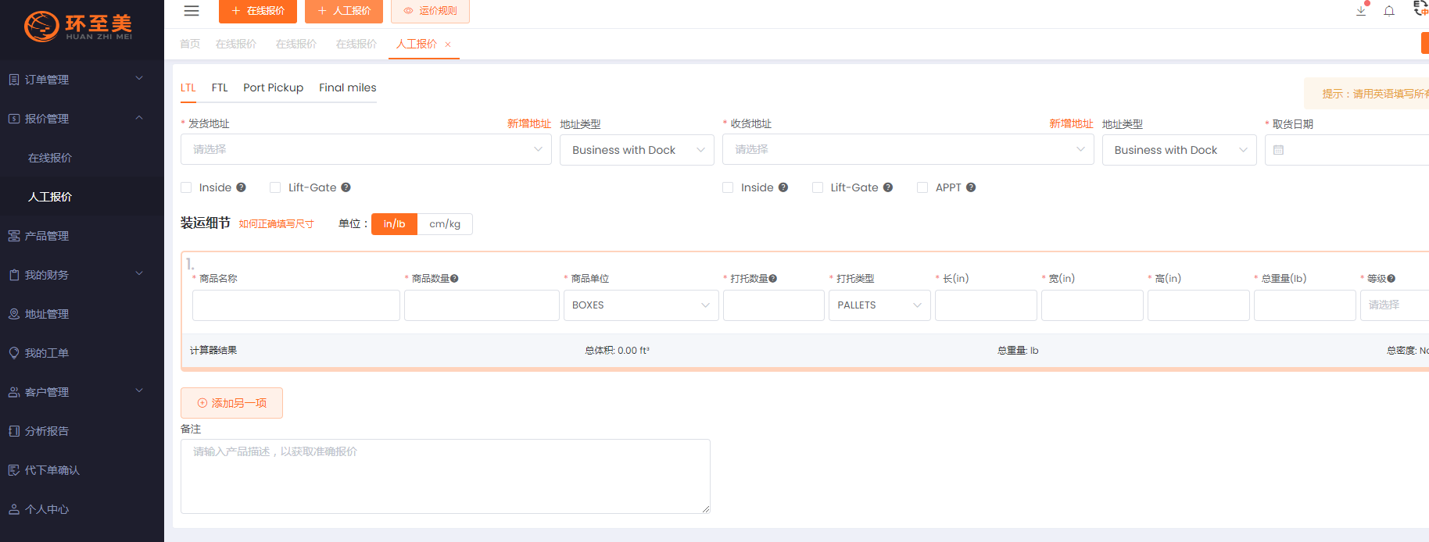Image resolution: width=1429 pixels, height=542 pixels.
Task: Switch units to cm/kg
Action: [445, 224]
